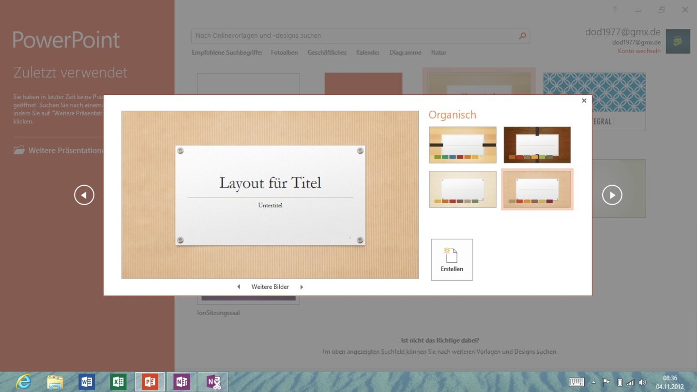697x392 pixels.
Task: Search suggested term Geschäftliches
Action: (327, 53)
